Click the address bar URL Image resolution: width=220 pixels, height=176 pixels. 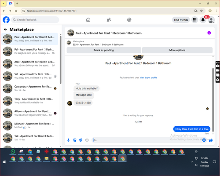(51, 11)
